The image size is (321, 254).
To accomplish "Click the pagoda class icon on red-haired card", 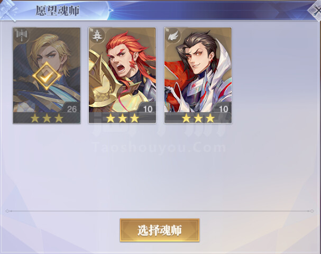I will tap(97, 35).
